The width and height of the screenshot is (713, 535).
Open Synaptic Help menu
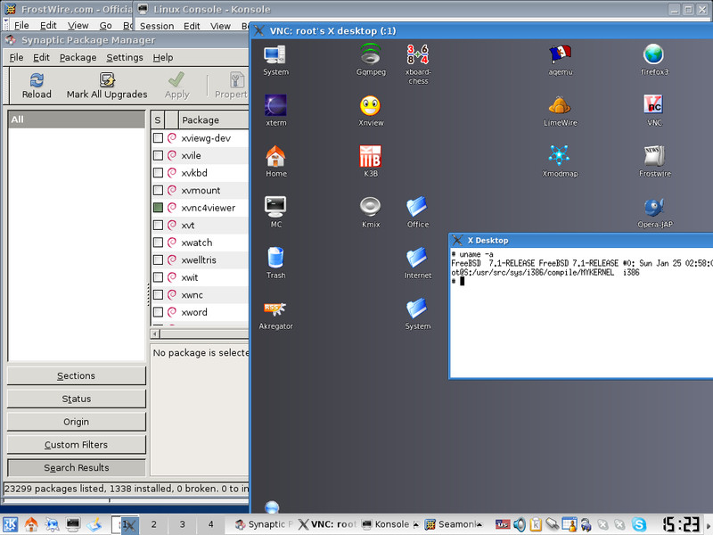(163, 57)
